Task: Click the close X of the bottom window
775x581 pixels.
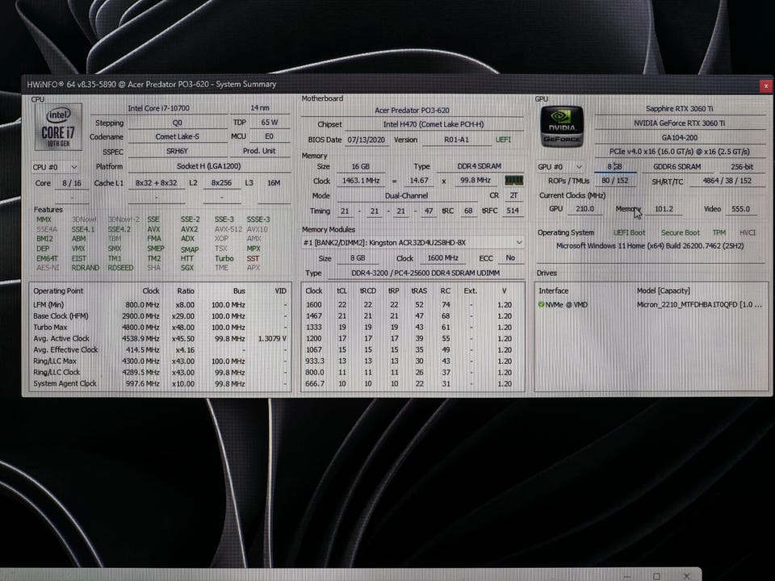Action: pos(685,576)
